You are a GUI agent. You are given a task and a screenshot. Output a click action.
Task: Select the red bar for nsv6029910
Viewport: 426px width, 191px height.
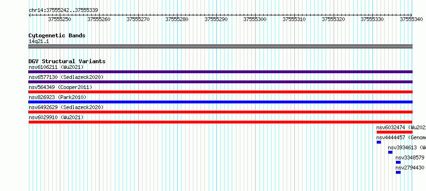tap(220, 122)
